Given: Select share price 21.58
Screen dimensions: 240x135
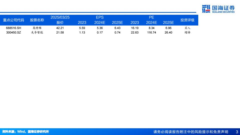Looking at the screenshot, I should 60,32.
